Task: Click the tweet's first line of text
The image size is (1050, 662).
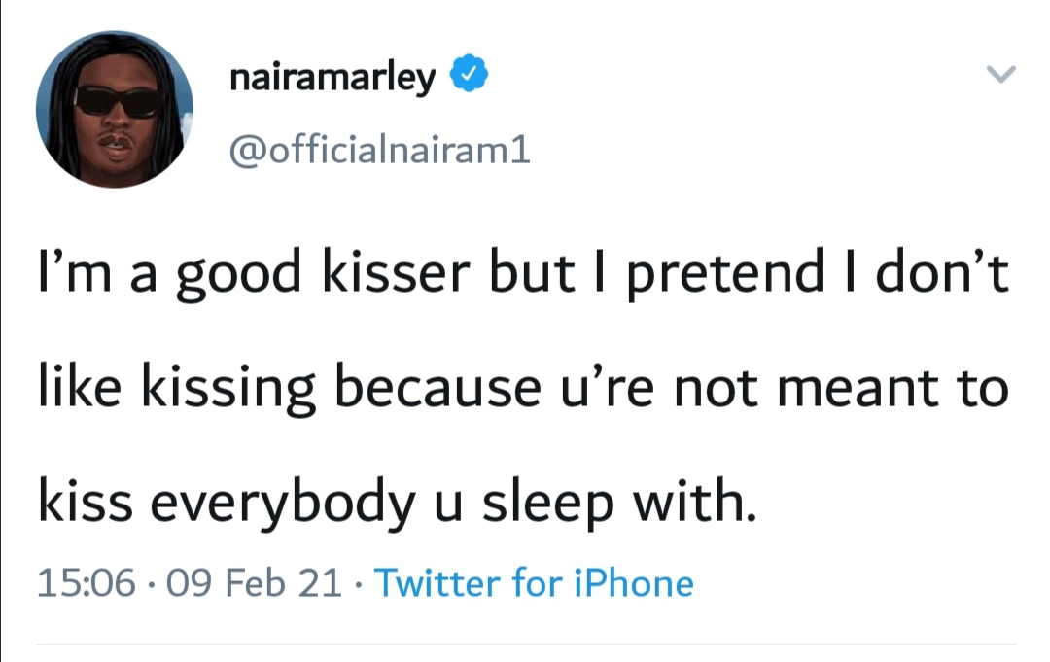Action: pos(523,277)
